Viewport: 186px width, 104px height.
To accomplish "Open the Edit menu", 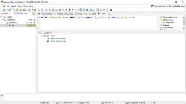I will (8, 6).
